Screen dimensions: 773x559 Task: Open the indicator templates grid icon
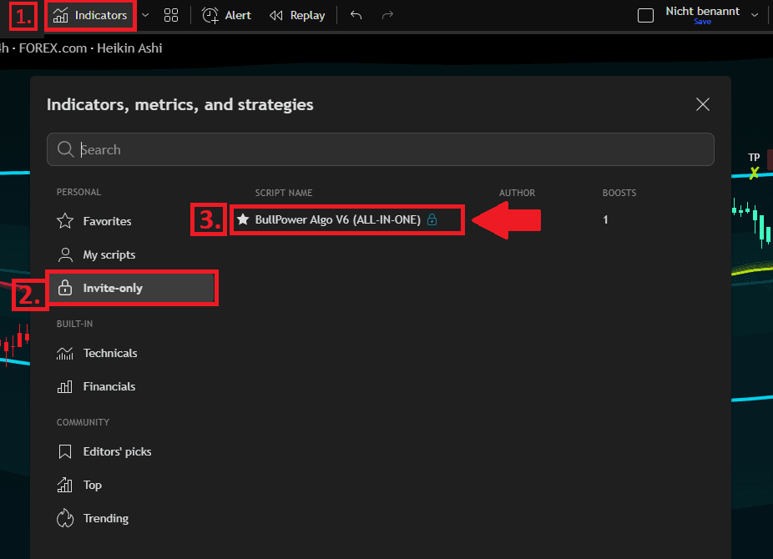click(x=171, y=15)
